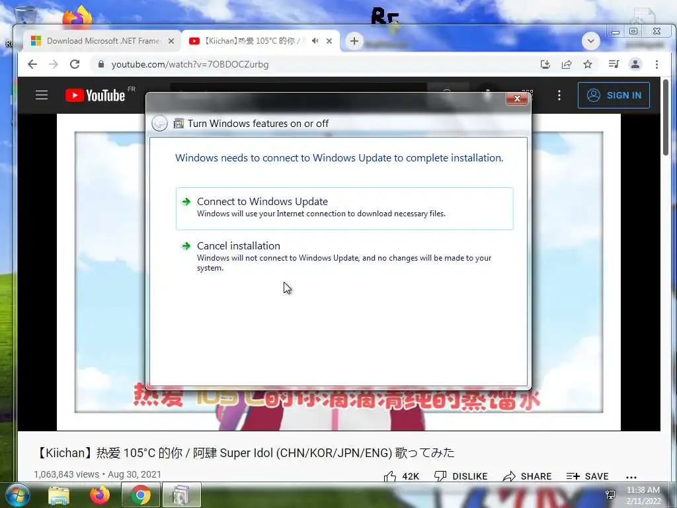The height and width of the screenshot is (508, 677).
Task: Open Chrome media controls icon
Action: tap(614, 64)
